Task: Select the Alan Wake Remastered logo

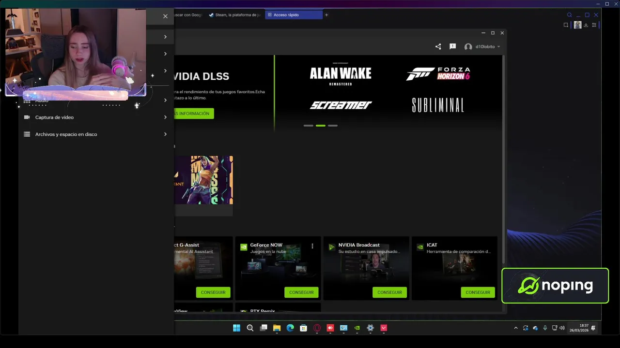Action: point(341,74)
